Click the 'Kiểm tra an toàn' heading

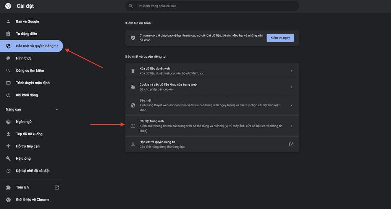click(138, 23)
